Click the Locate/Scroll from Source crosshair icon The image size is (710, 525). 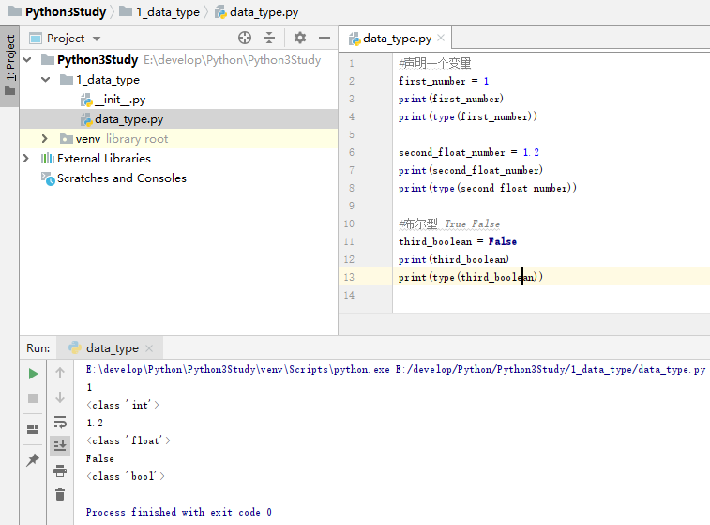point(245,38)
